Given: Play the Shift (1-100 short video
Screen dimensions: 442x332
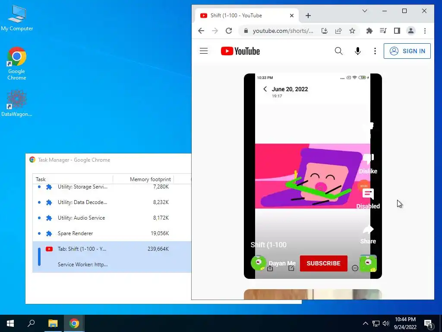Looking at the screenshot, I should coord(313,176).
